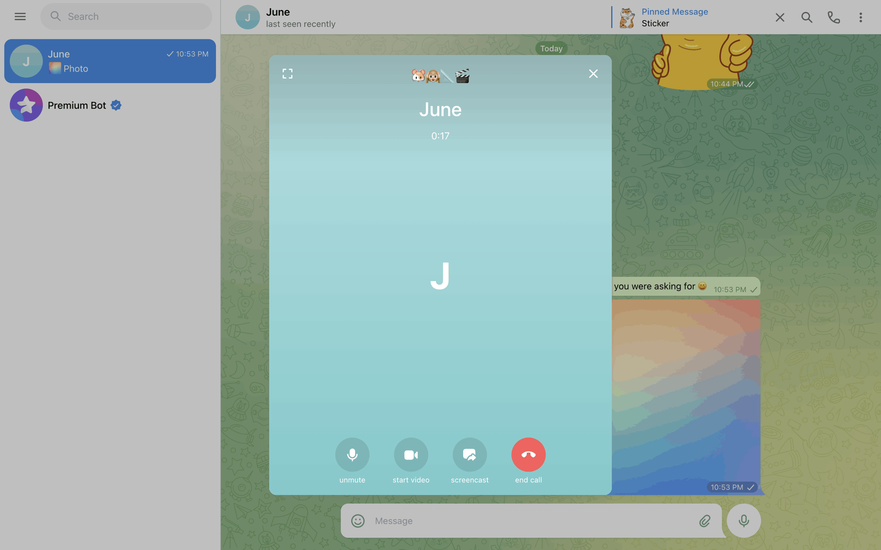
Task: Click Premium Bot star avatar
Action: (26, 105)
